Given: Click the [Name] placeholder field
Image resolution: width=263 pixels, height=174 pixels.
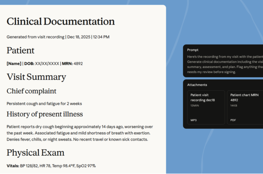Looking at the screenshot, I should tap(14, 64).
